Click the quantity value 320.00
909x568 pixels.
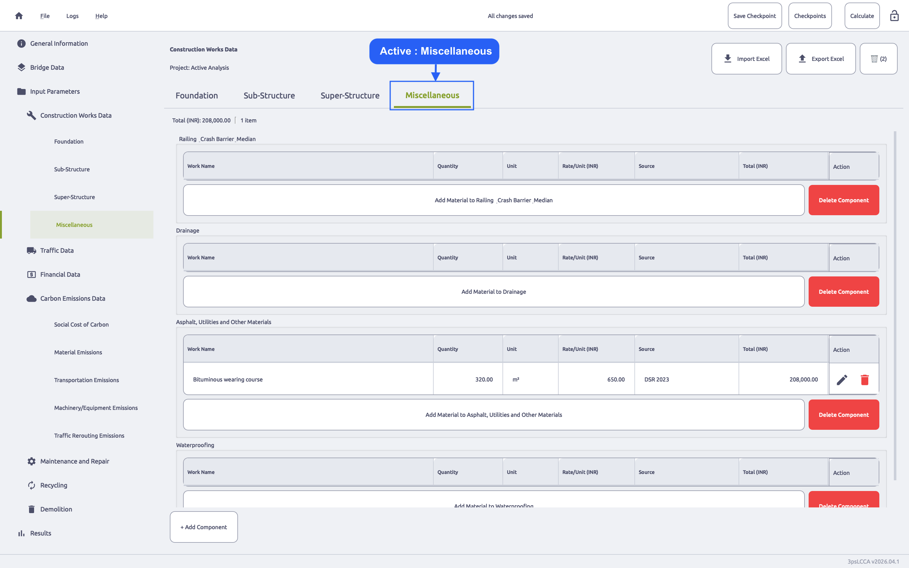coord(484,380)
